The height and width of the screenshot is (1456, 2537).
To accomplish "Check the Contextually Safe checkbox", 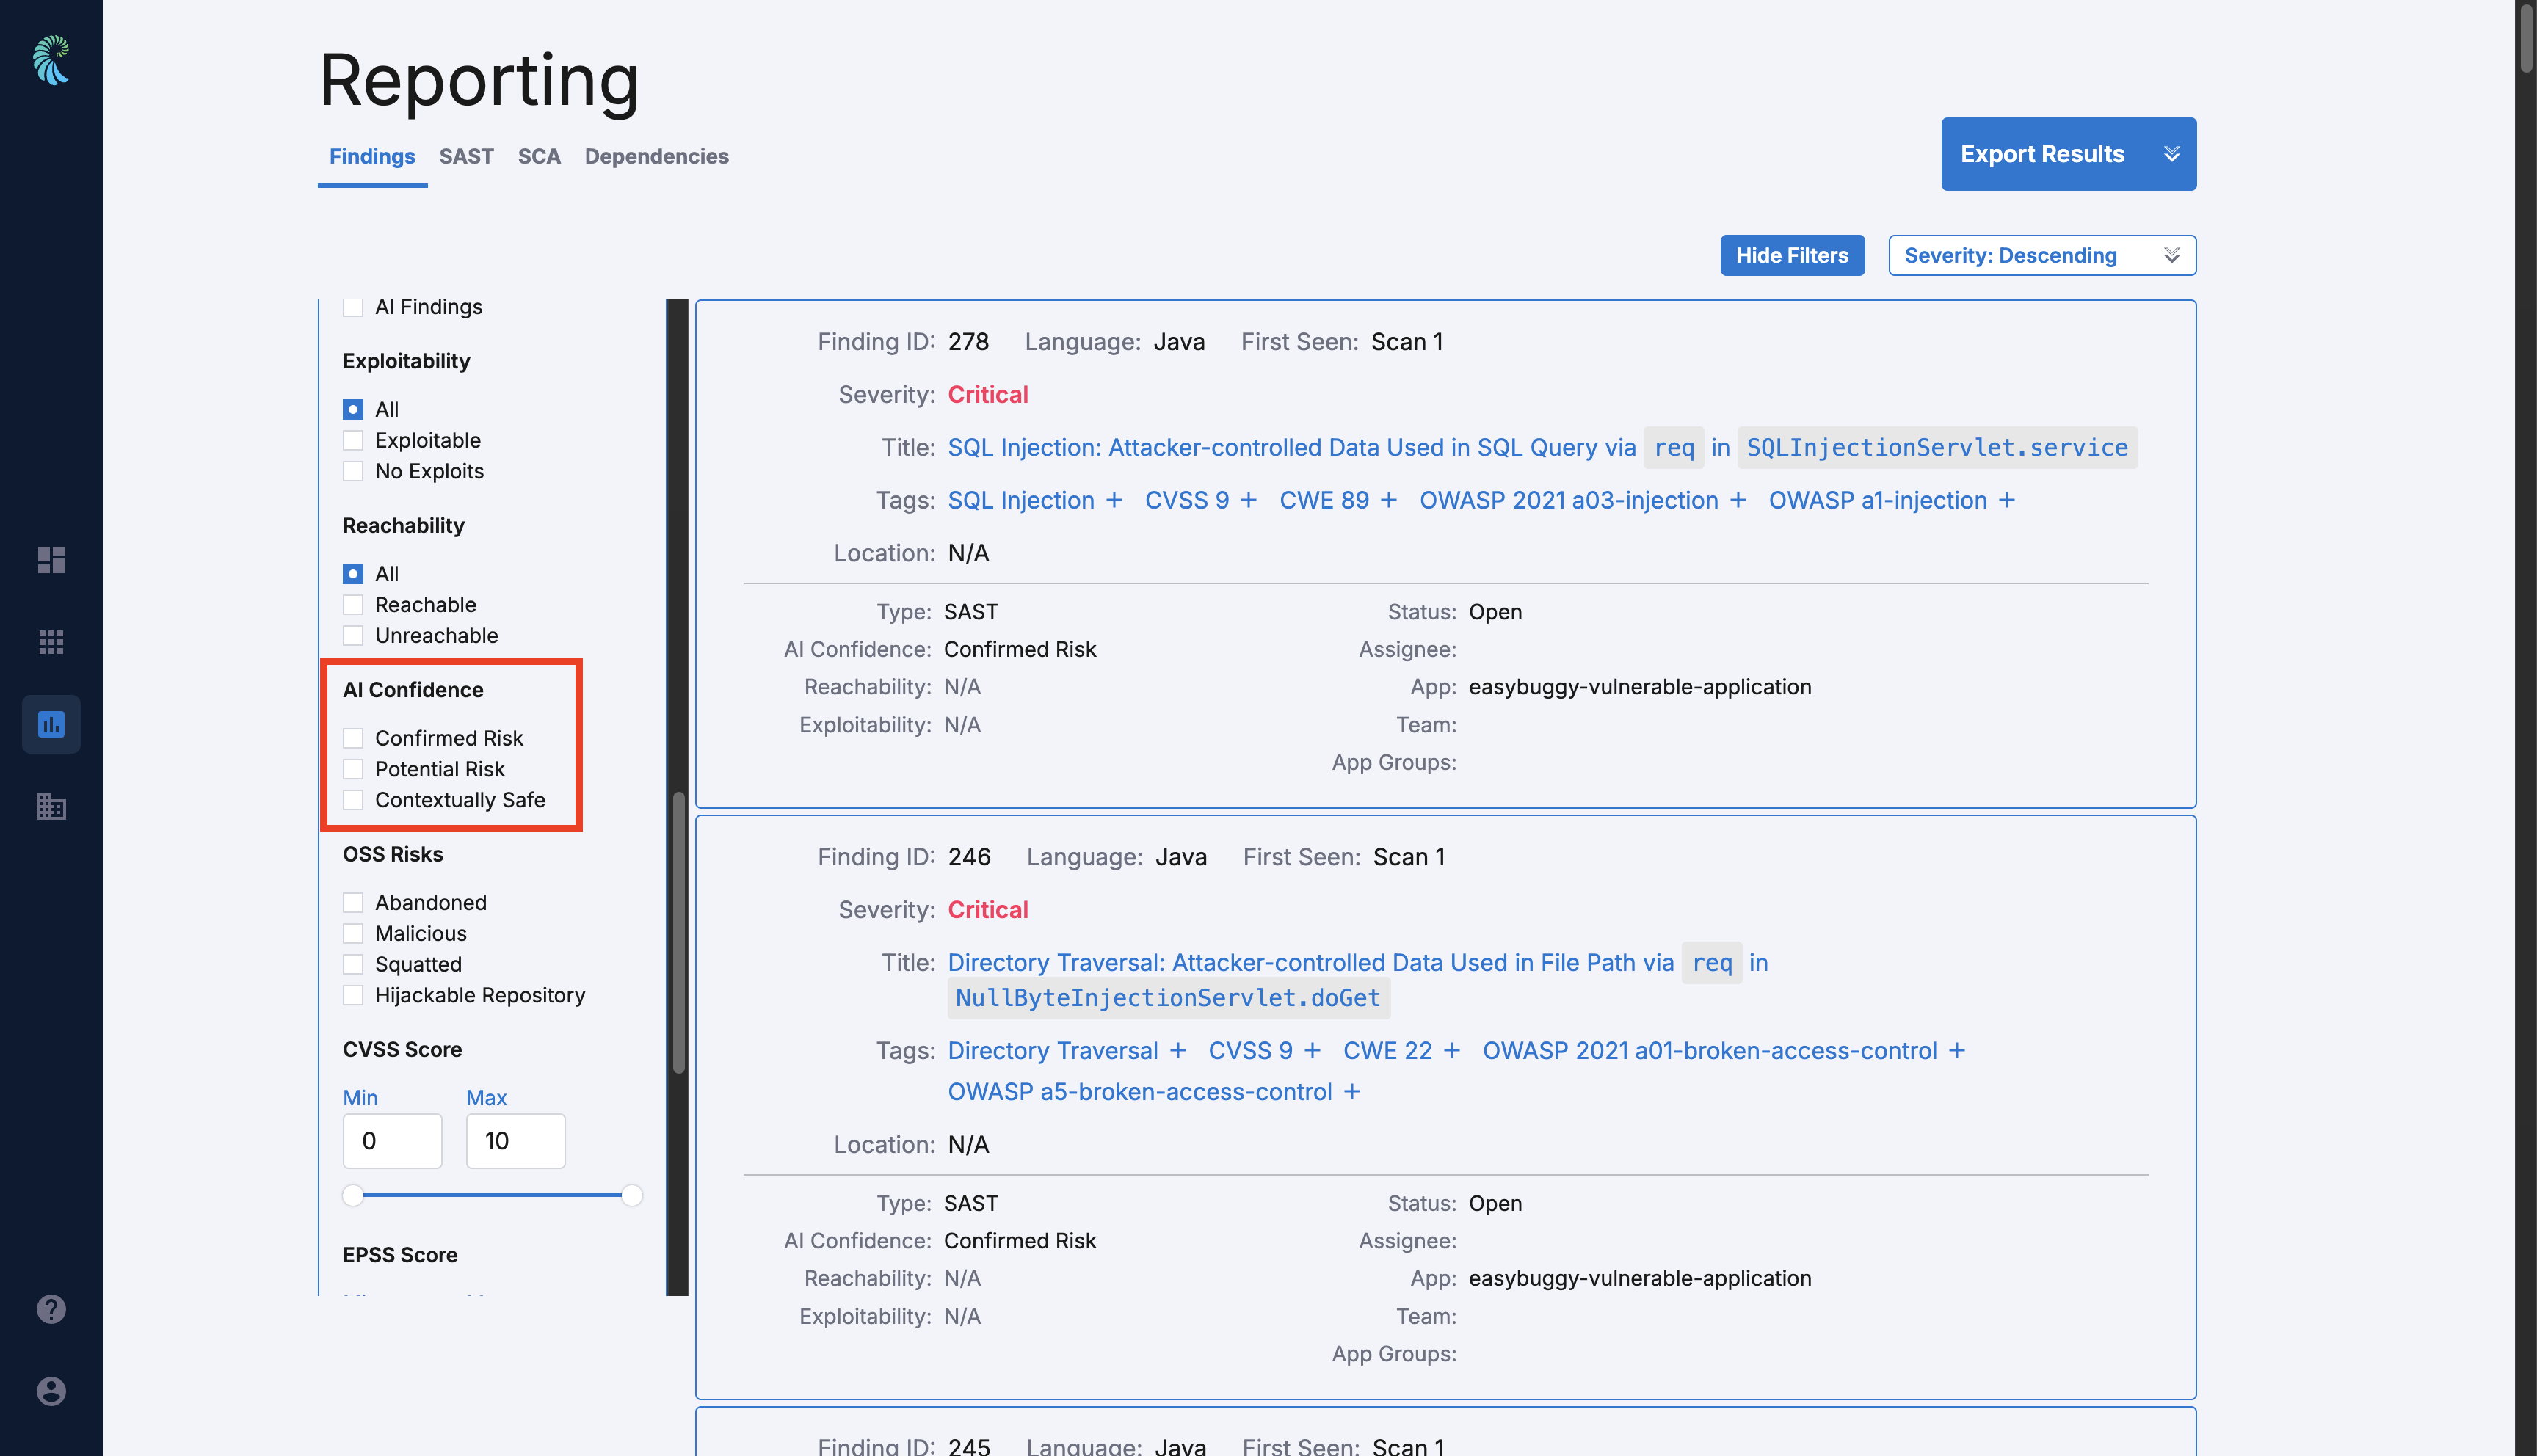I will coord(353,800).
